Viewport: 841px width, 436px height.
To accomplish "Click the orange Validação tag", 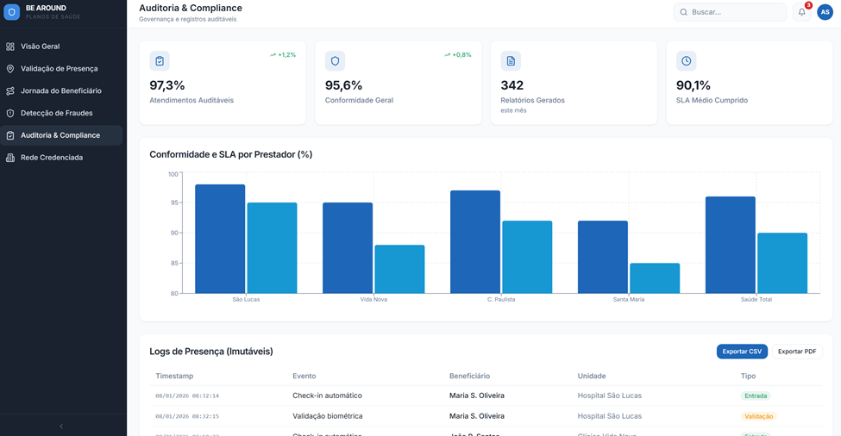I will pos(758,416).
